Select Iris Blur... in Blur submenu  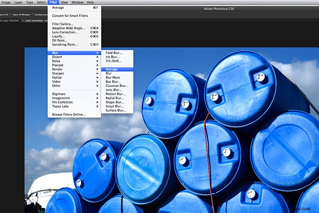click(117, 57)
